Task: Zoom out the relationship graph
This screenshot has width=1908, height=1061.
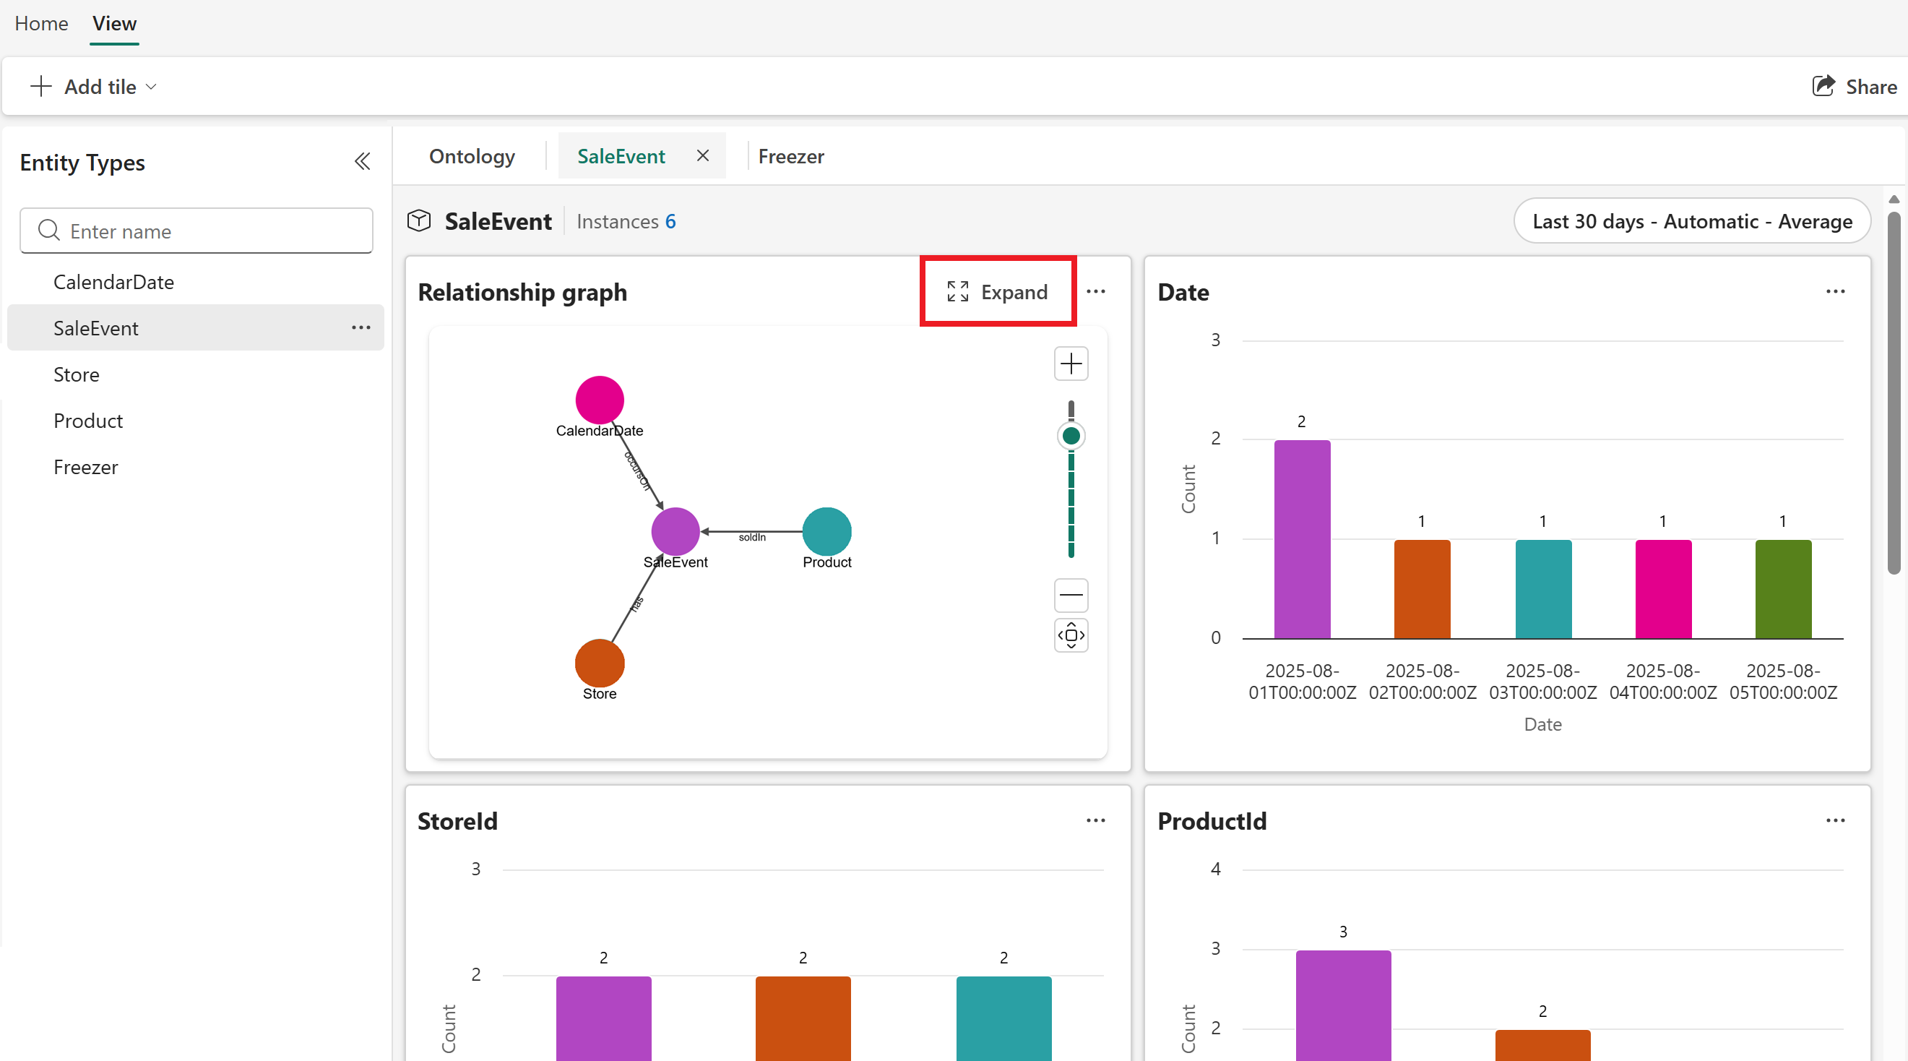Action: (x=1071, y=594)
